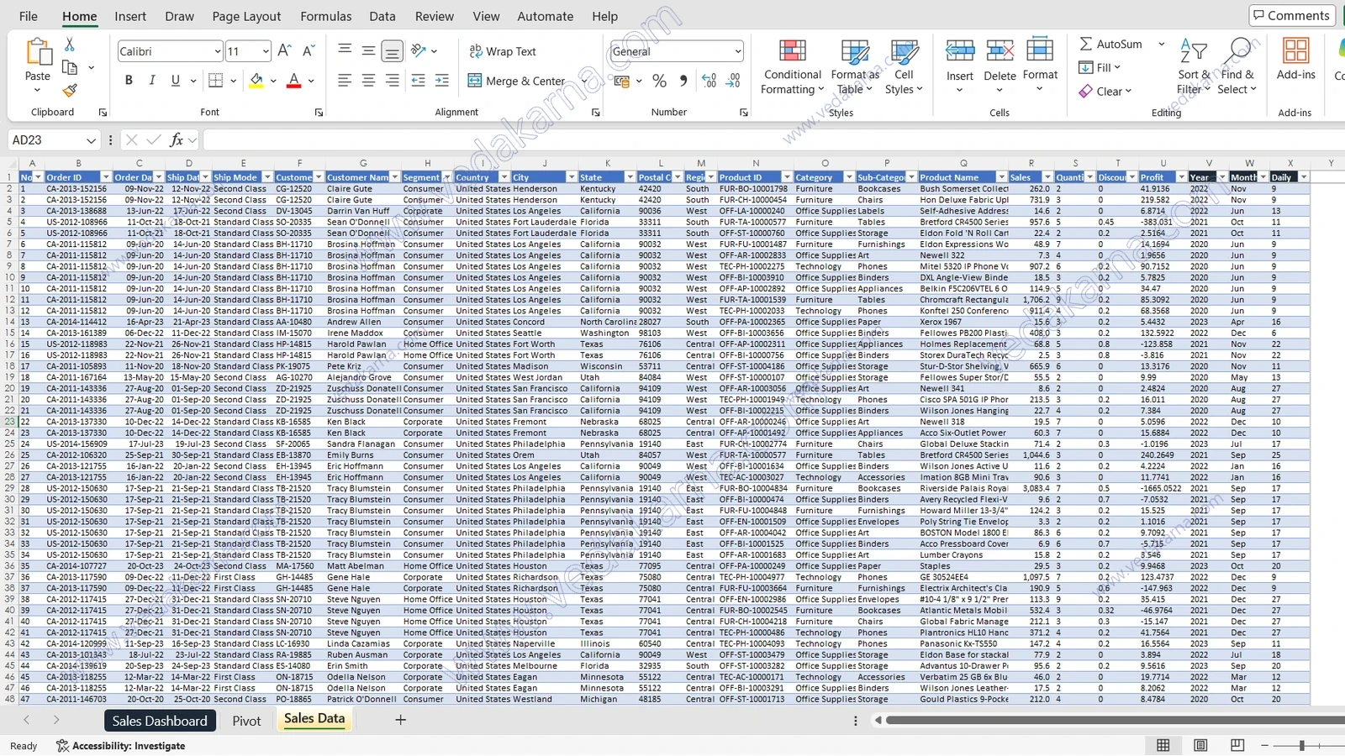Switch to the Sales Dashboard sheet

(x=160, y=721)
